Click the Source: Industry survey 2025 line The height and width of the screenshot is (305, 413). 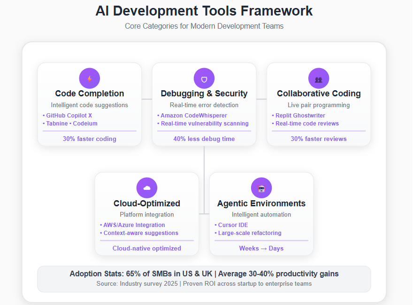(x=204, y=284)
